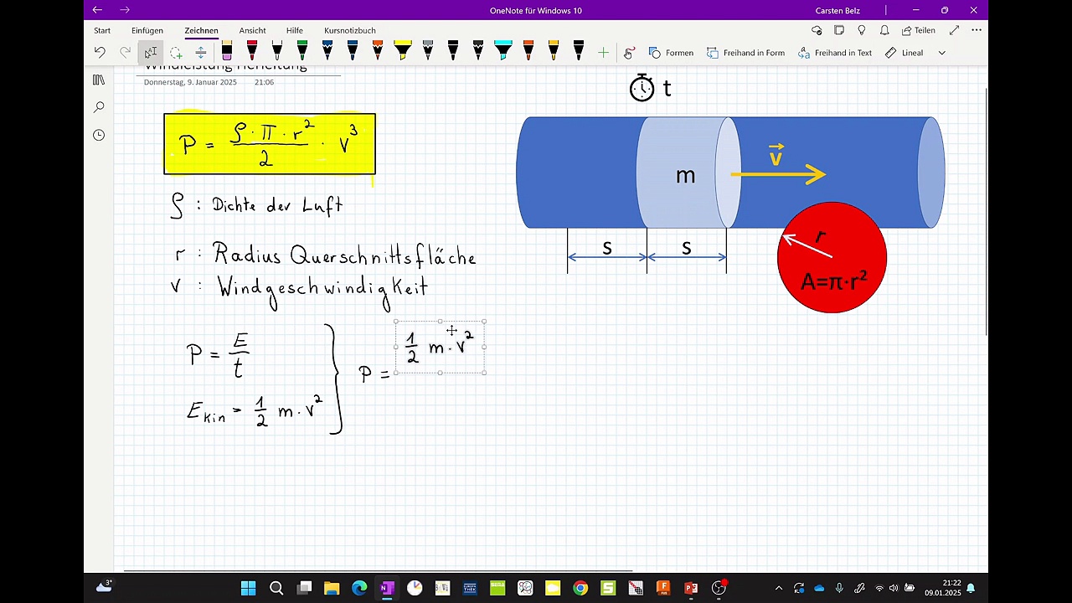This screenshot has height=603, width=1072.
Task: Click the insert or remove space tool
Action: [x=201, y=53]
